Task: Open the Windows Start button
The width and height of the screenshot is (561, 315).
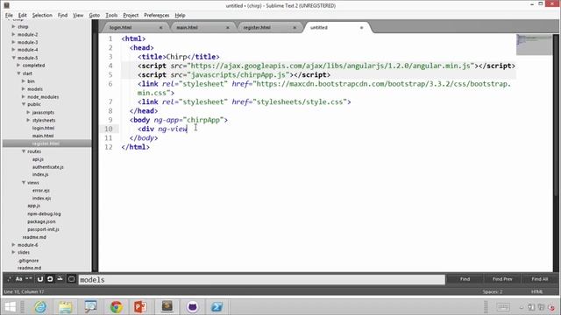Action: 11,307
